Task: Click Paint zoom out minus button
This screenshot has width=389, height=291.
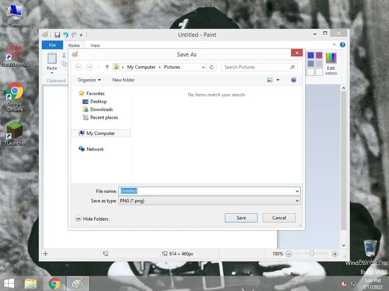Action: coord(289,253)
